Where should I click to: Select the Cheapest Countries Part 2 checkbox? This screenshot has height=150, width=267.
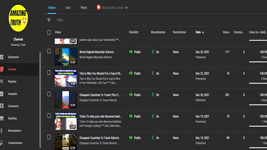pos(49,94)
